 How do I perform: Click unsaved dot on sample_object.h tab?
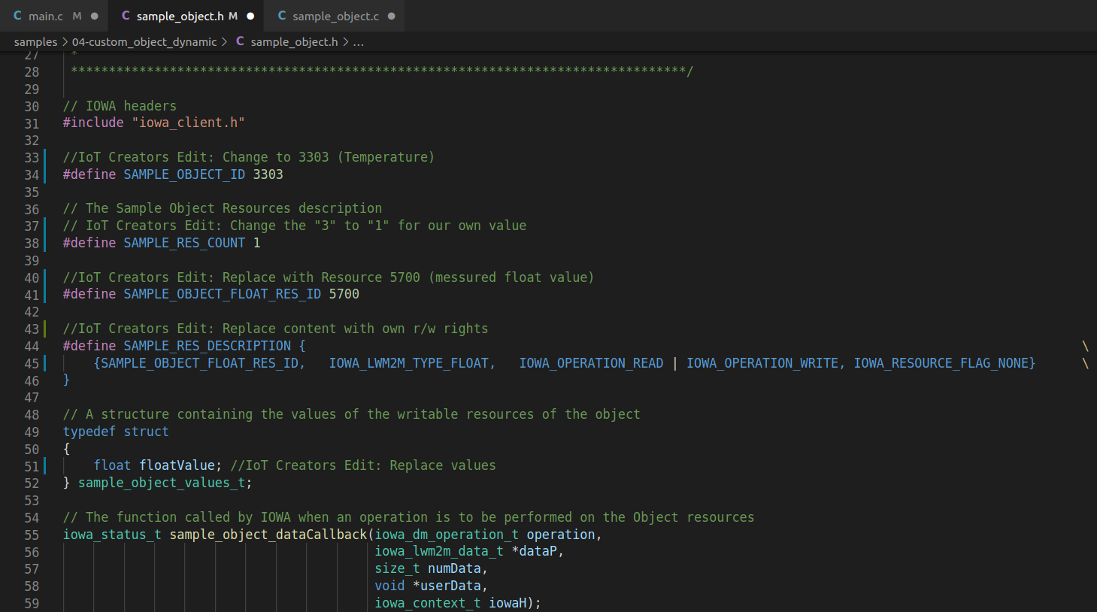[x=250, y=16]
